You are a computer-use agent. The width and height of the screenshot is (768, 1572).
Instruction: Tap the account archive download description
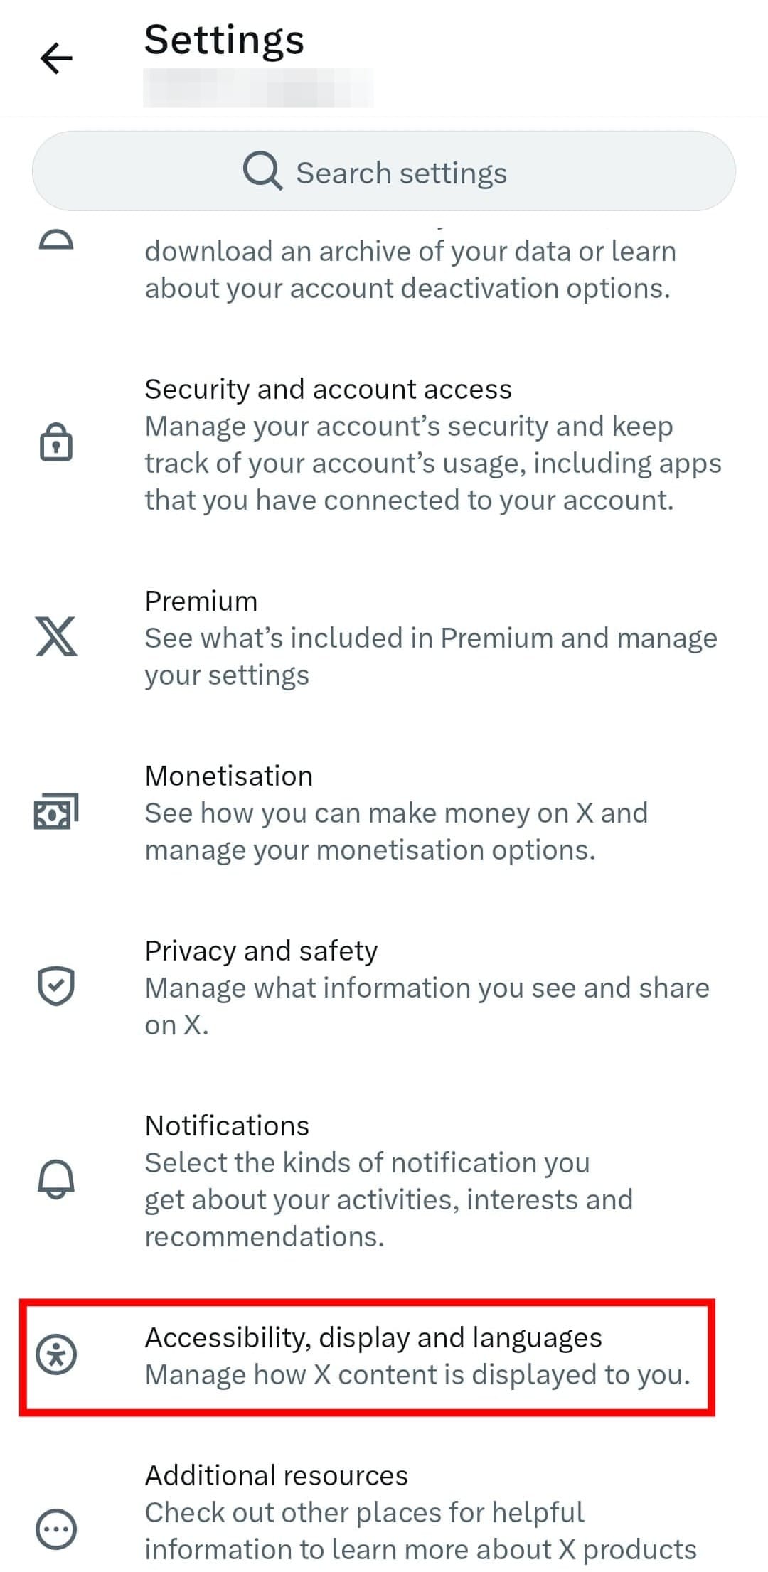pyautogui.click(x=410, y=269)
